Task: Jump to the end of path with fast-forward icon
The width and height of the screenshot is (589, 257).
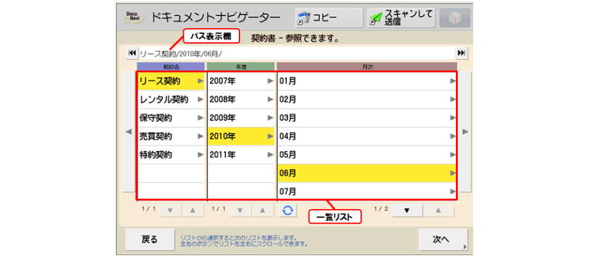Action: pos(461,53)
